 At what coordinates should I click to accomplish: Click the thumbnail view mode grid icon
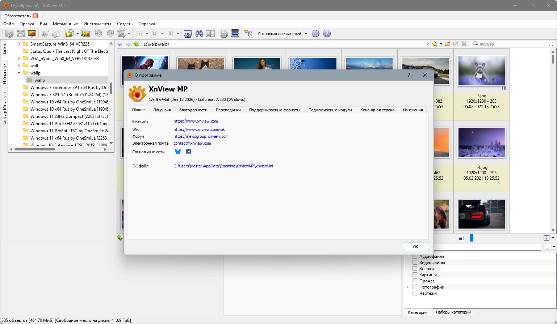[x=546, y=238]
